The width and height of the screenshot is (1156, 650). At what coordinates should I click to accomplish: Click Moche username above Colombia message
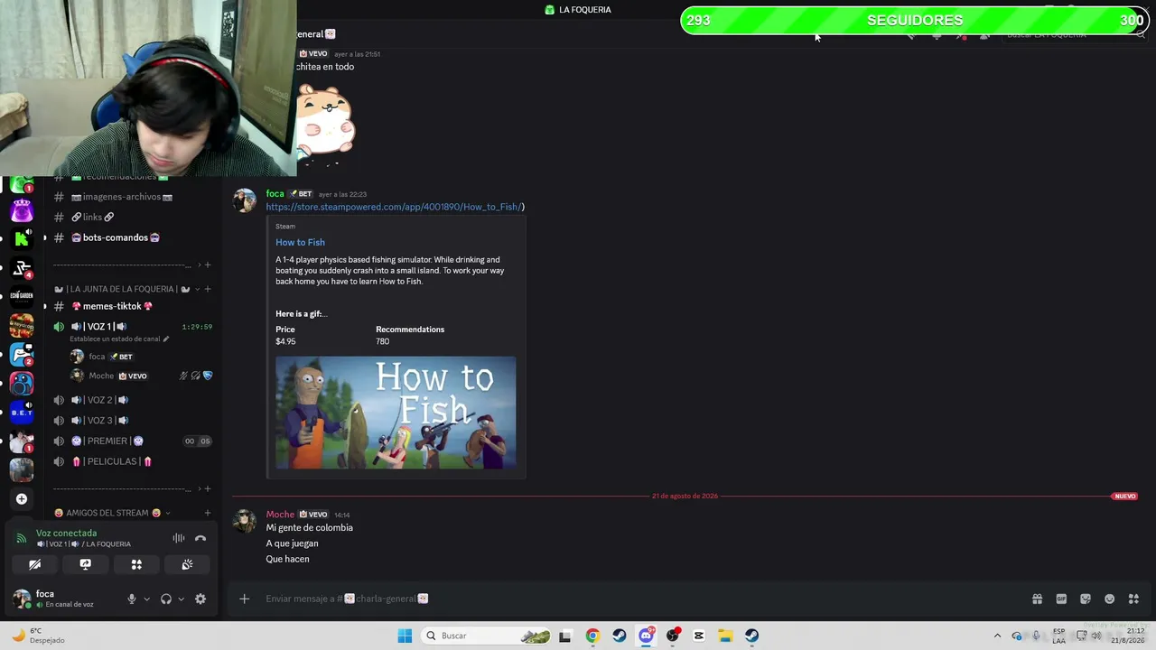(280, 515)
